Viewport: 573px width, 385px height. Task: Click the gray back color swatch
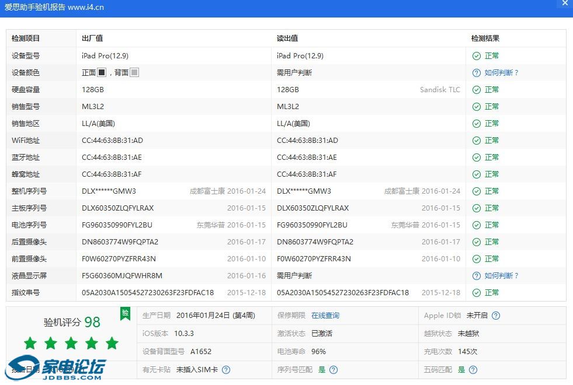(134, 72)
